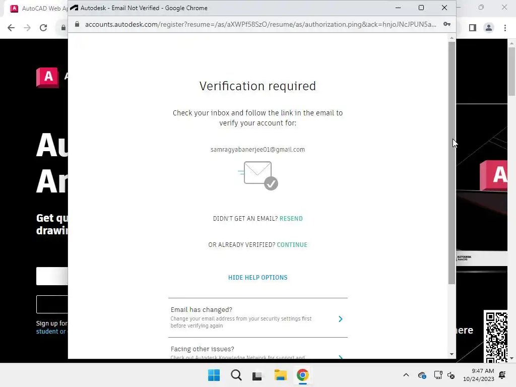The width and height of the screenshot is (516, 387).
Task: Collapse help with HIDE HELP OPTIONS
Action: (257, 278)
